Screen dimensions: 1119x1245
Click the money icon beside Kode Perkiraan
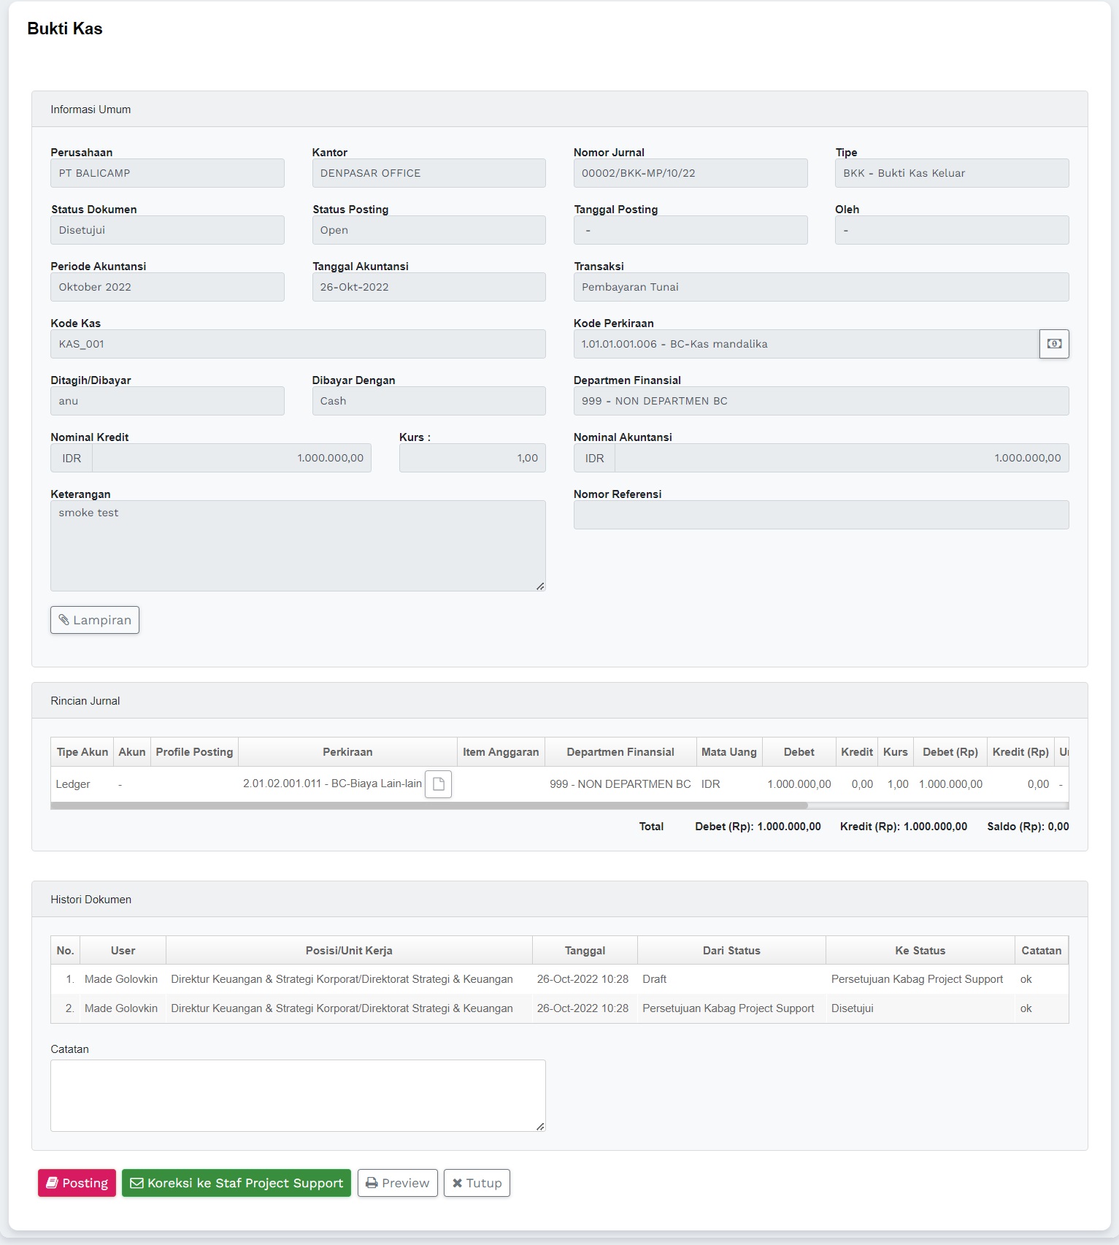pyautogui.click(x=1053, y=344)
